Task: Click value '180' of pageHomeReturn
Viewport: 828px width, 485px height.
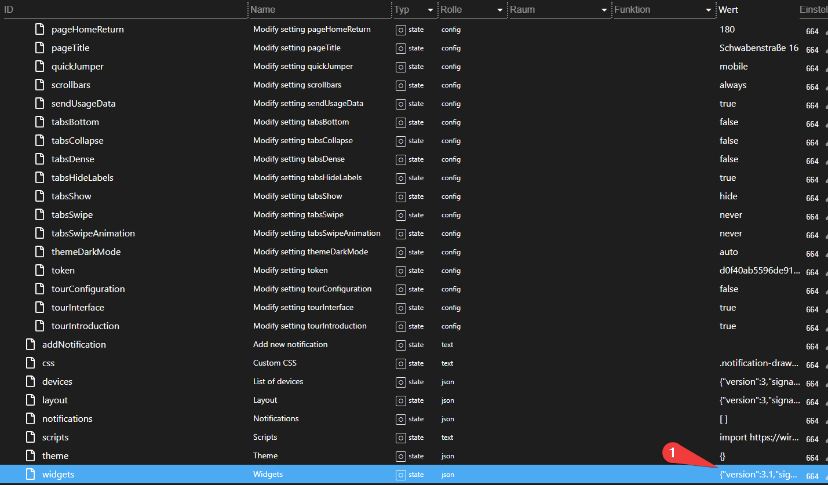Action: [x=727, y=30]
